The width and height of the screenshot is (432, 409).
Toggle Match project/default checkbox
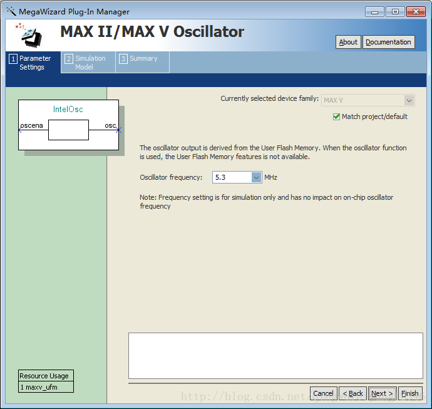tap(336, 117)
